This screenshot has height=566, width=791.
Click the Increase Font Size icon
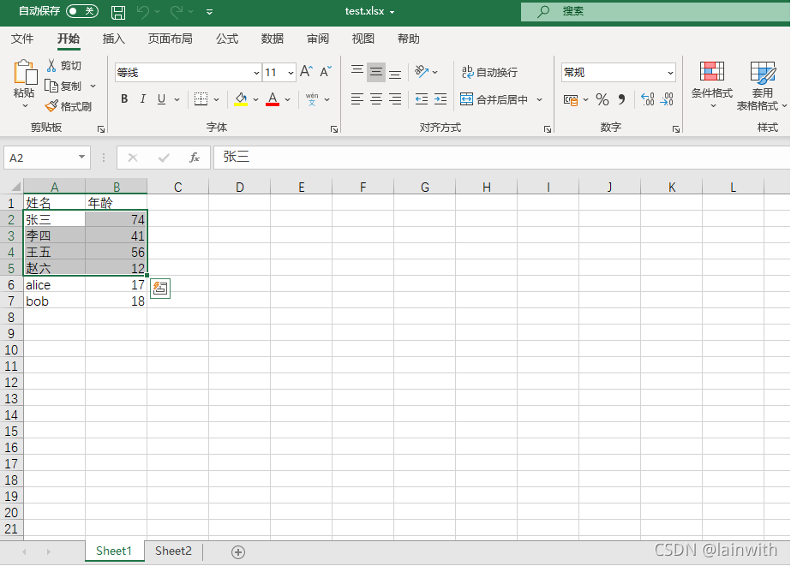click(306, 73)
